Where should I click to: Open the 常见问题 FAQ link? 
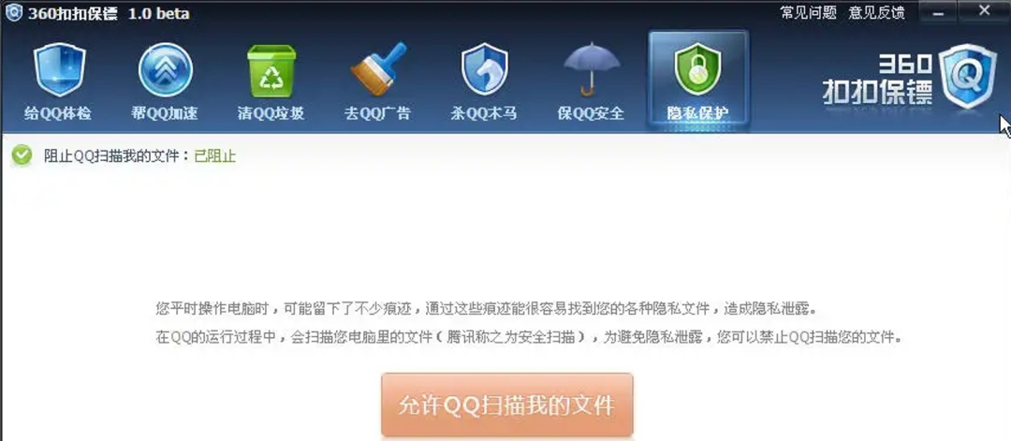click(809, 12)
